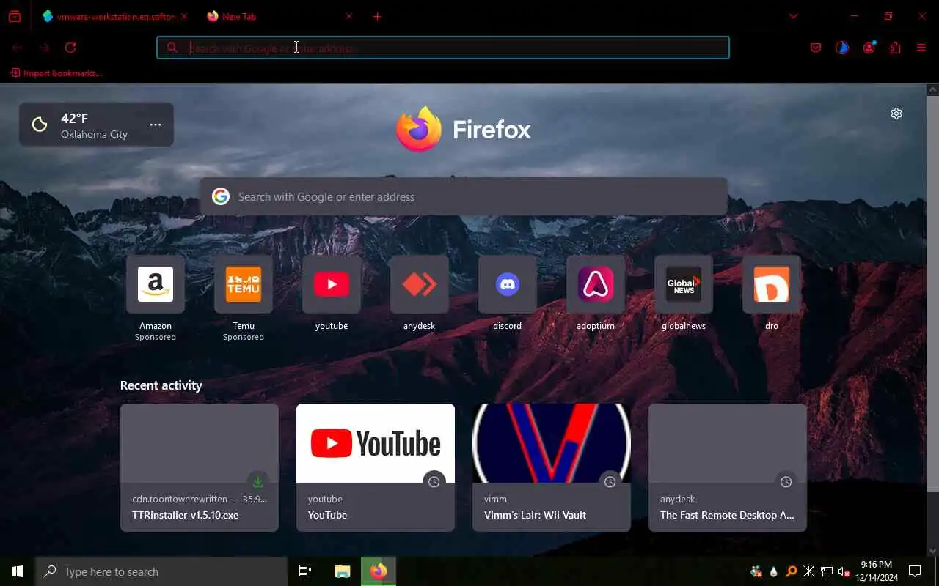Open the muted volume tray icon
The width and height of the screenshot is (939, 586).
pyautogui.click(x=844, y=571)
